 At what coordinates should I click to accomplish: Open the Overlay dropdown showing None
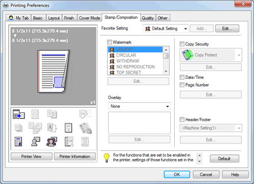[x=139, y=106]
